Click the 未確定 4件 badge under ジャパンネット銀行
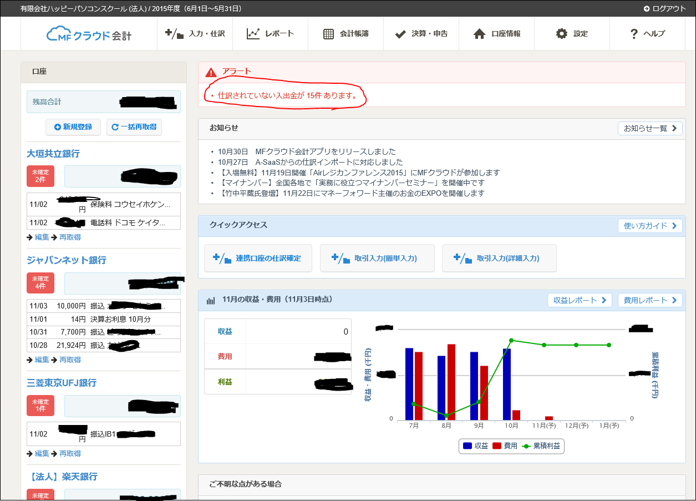Image resolution: width=696 pixels, height=501 pixels. click(40, 283)
